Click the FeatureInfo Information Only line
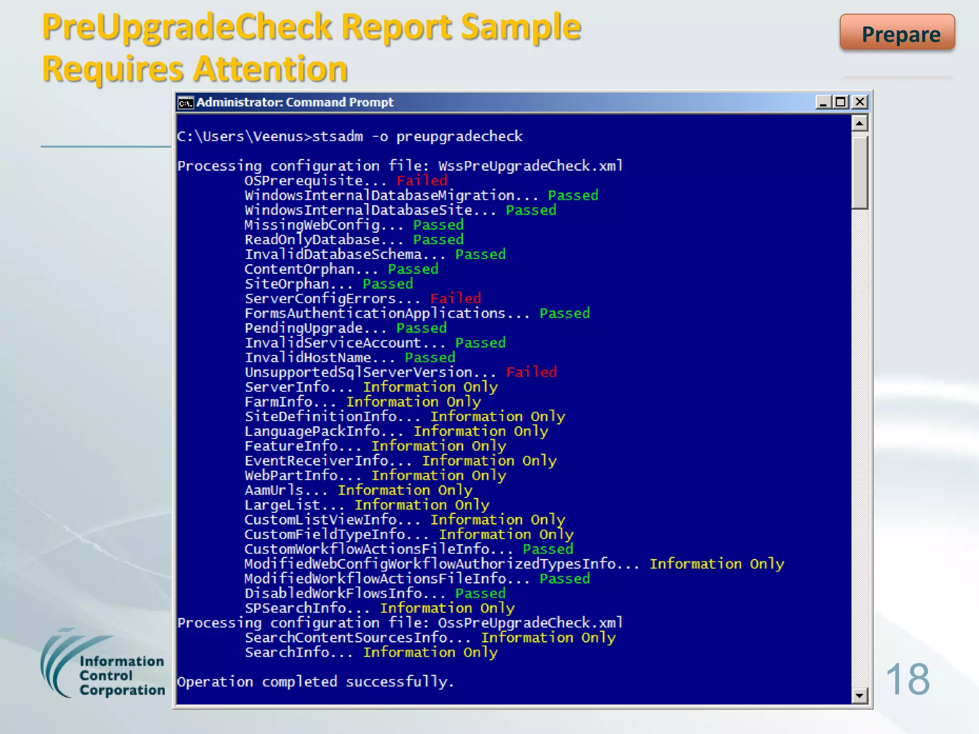The image size is (979, 734). pos(375,446)
